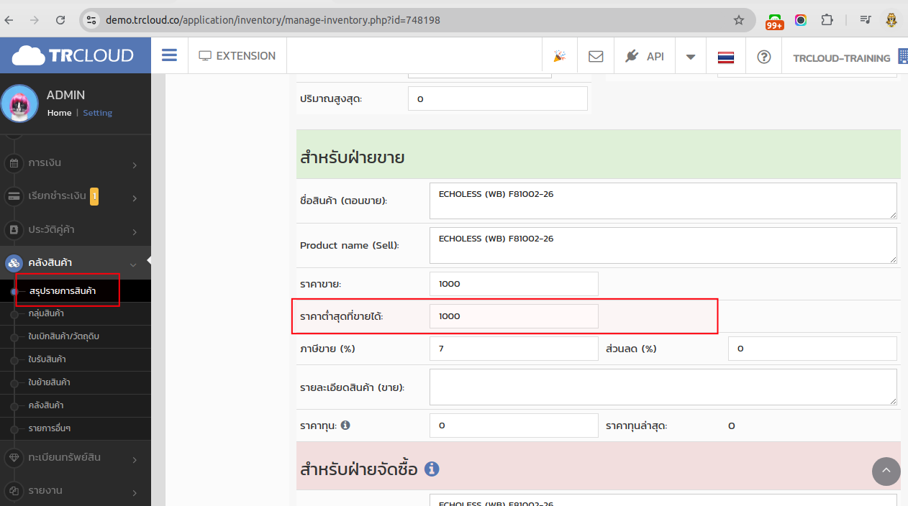Click the ปริมาณสูงสุด input field
Screen dimensions: 908x506
pos(498,98)
